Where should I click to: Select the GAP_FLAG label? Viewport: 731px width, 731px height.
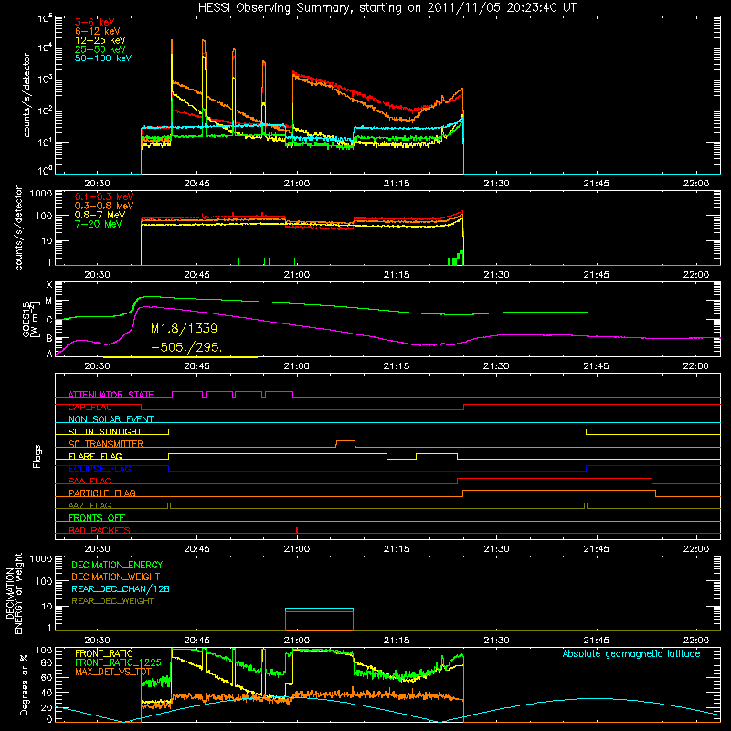click(x=90, y=407)
